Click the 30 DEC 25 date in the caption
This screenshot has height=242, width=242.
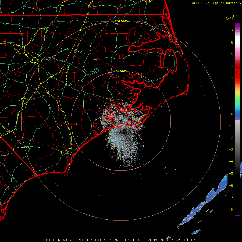[171, 240]
